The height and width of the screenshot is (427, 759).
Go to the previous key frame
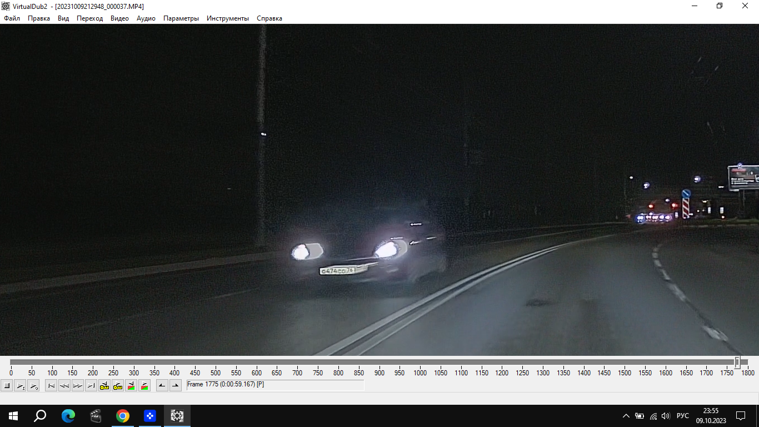[x=104, y=385]
